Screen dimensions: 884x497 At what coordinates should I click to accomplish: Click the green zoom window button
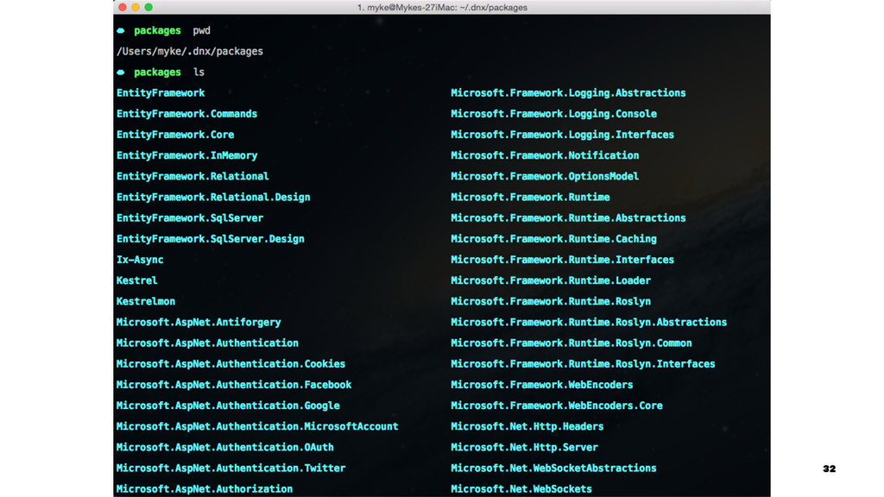(x=148, y=7)
